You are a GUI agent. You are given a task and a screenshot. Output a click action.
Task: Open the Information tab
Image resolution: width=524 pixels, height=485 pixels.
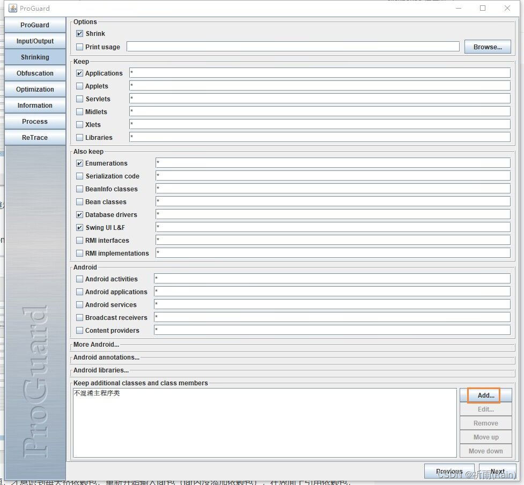pos(35,105)
